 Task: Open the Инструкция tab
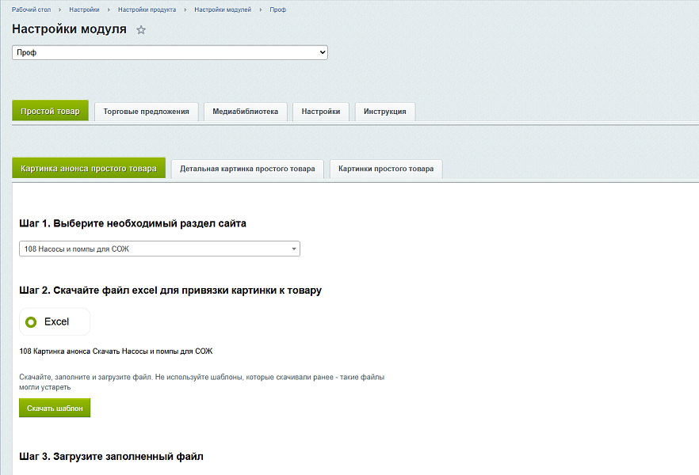384,112
